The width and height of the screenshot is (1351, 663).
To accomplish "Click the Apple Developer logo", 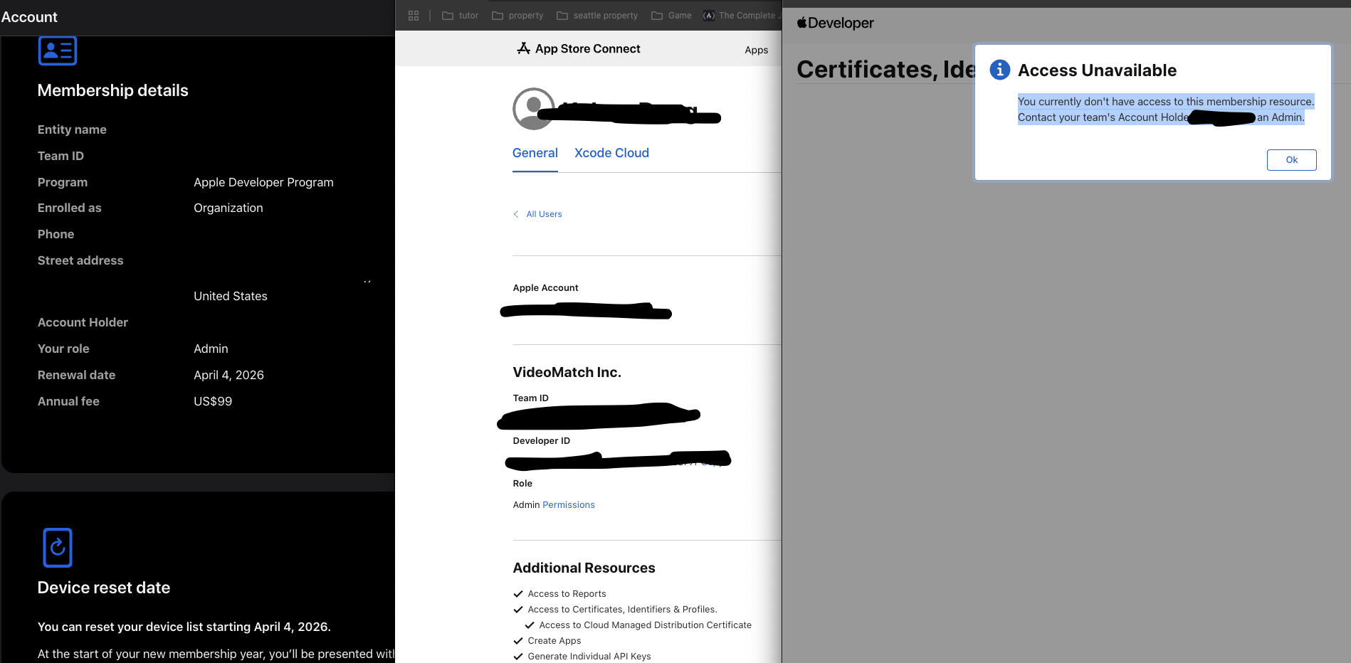I will click(x=835, y=23).
